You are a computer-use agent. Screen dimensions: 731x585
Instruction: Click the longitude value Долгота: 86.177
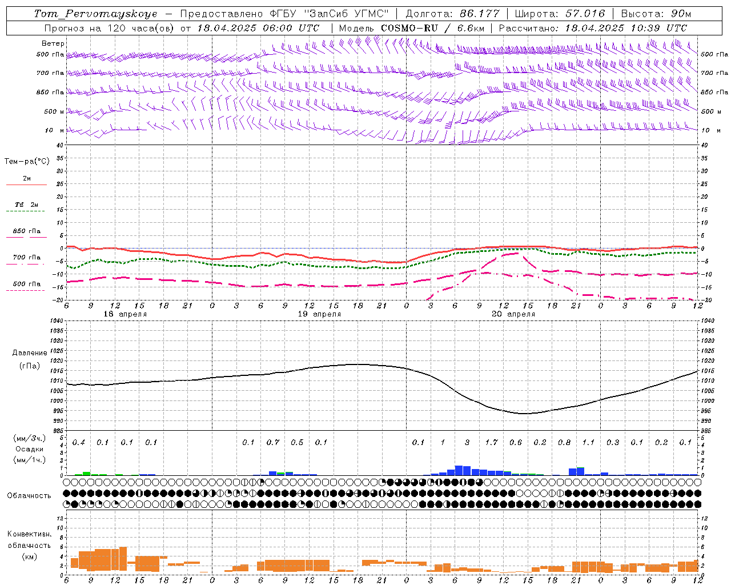[x=452, y=14]
